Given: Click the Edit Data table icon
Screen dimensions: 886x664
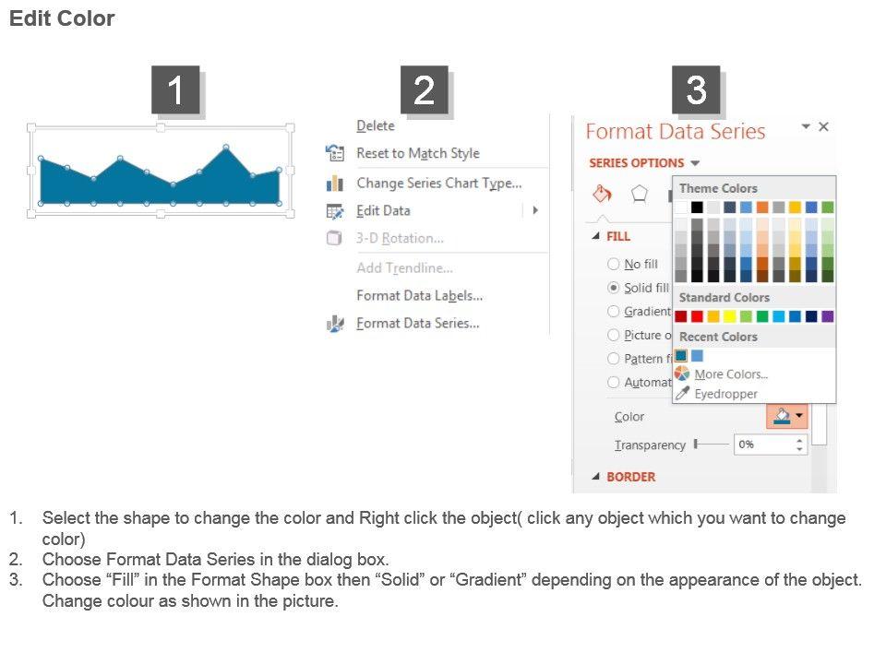Looking at the screenshot, I should pos(334,211).
